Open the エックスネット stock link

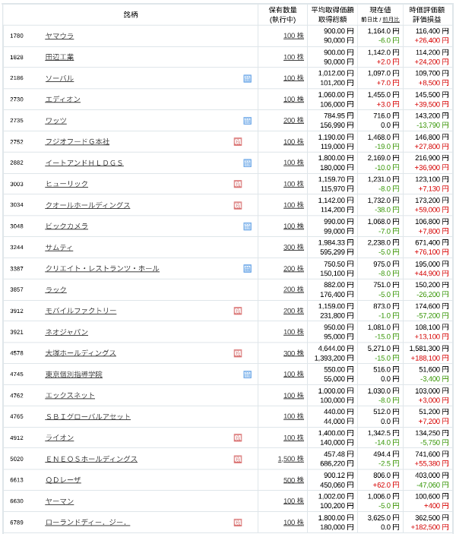tap(70, 396)
